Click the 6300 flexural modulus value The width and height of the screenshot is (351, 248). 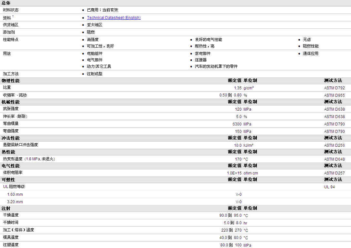coord(237,124)
